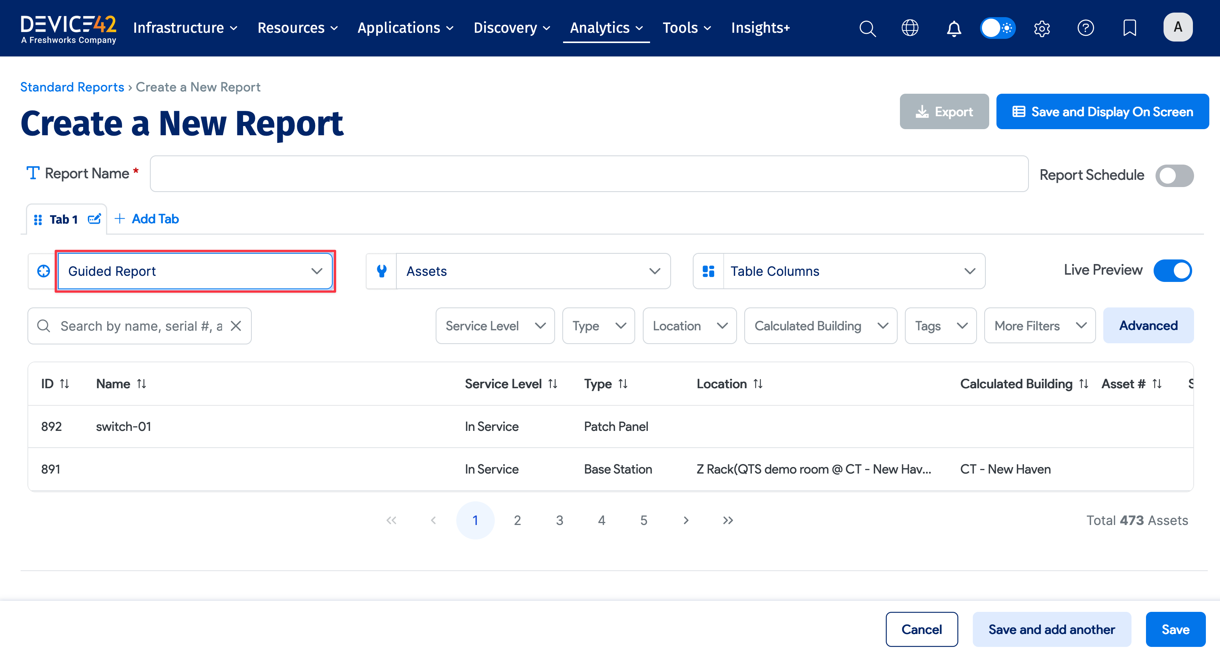Open the settings gear icon

coord(1042,28)
